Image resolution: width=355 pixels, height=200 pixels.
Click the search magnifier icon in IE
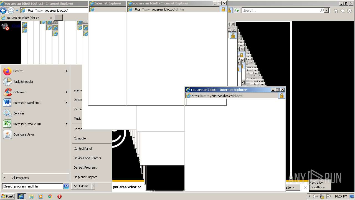[322, 10]
